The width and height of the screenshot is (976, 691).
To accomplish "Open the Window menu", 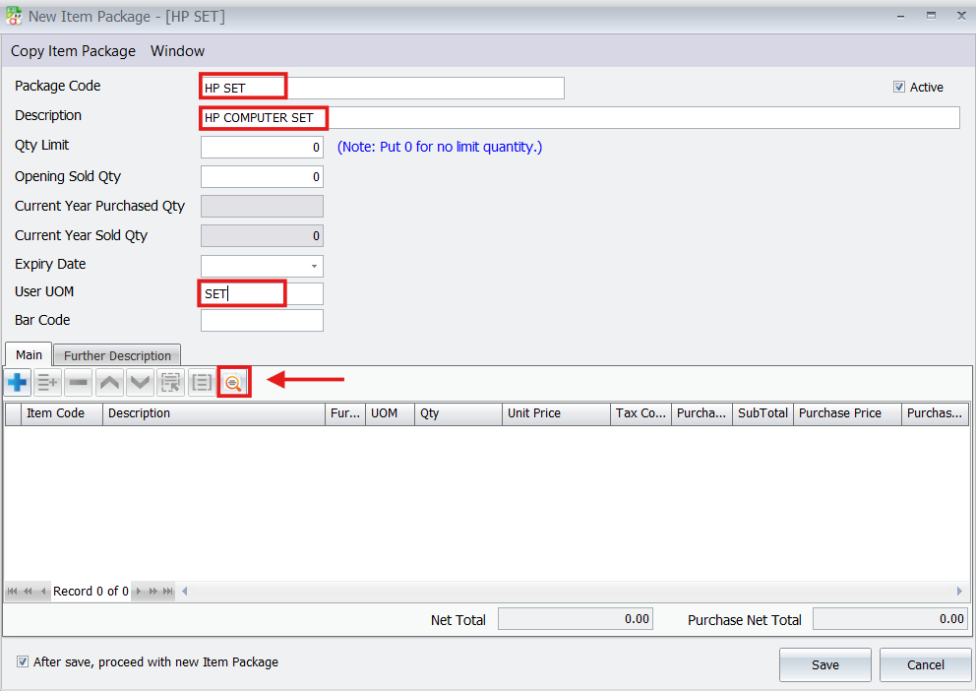I will tap(177, 51).
